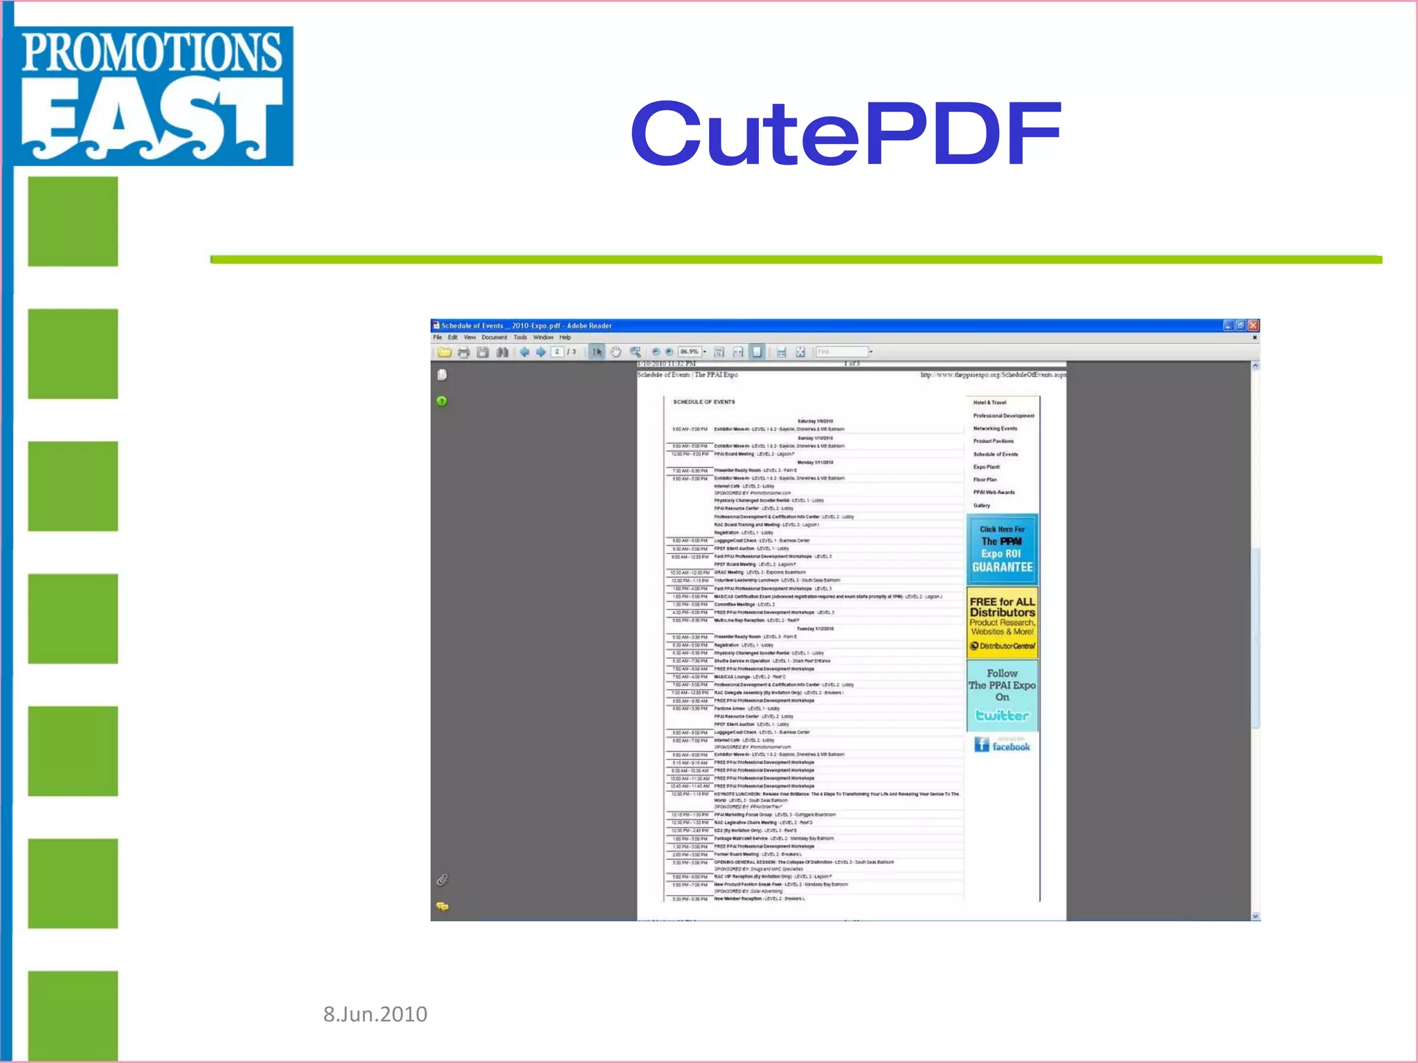Open the Comments panel icon
The image size is (1418, 1063).
pyautogui.click(x=442, y=907)
